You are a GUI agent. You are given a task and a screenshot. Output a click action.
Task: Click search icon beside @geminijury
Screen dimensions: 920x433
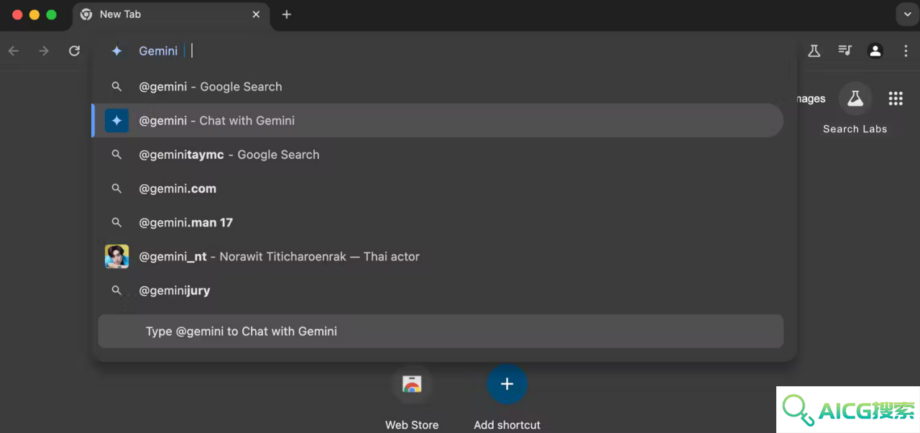pyautogui.click(x=116, y=291)
